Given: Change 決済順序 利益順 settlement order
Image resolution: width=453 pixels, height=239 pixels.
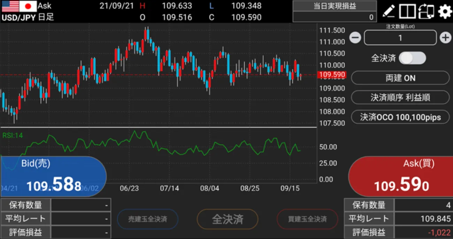Looking at the screenshot, I should coord(400,98).
